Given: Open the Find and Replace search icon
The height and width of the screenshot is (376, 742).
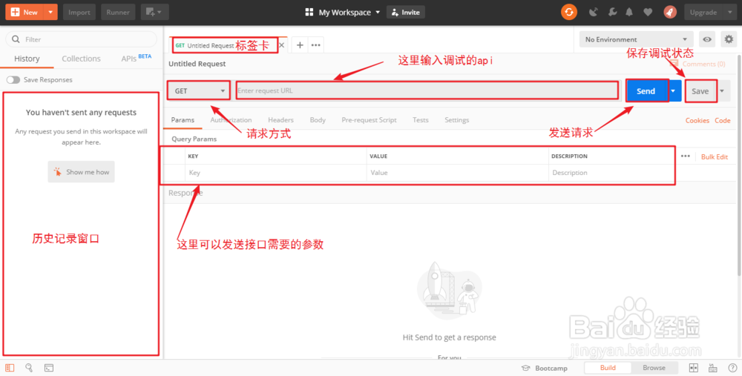Looking at the screenshot, I should coord(29,368).
